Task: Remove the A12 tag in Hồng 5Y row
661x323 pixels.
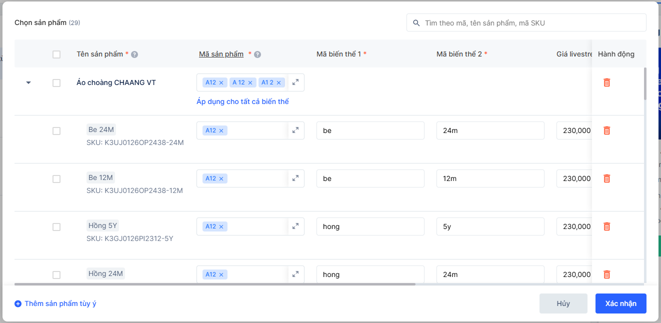Action: tap(221, 227)
